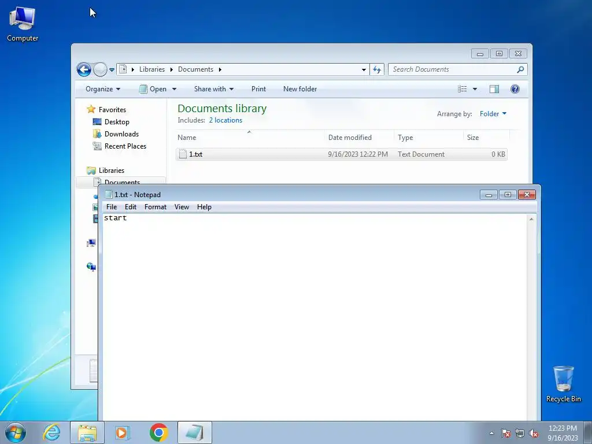Click the muted volume tray icon
The height and width of the screenshot is (444, 592).
[534, 433]
